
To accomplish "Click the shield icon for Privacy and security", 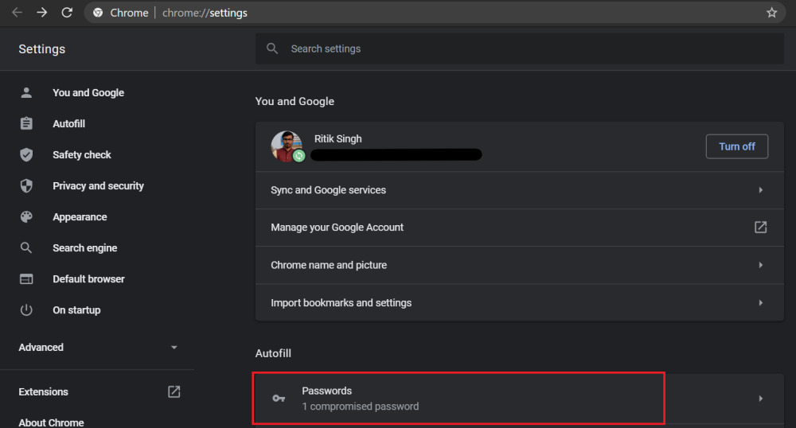I will pyautogui.click(x=26, y=185).
